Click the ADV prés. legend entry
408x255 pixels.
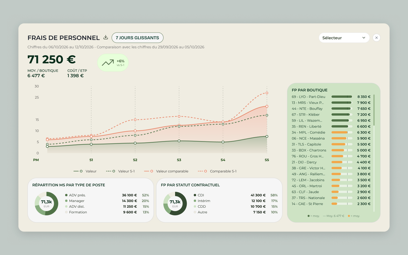tap(107, 195)
